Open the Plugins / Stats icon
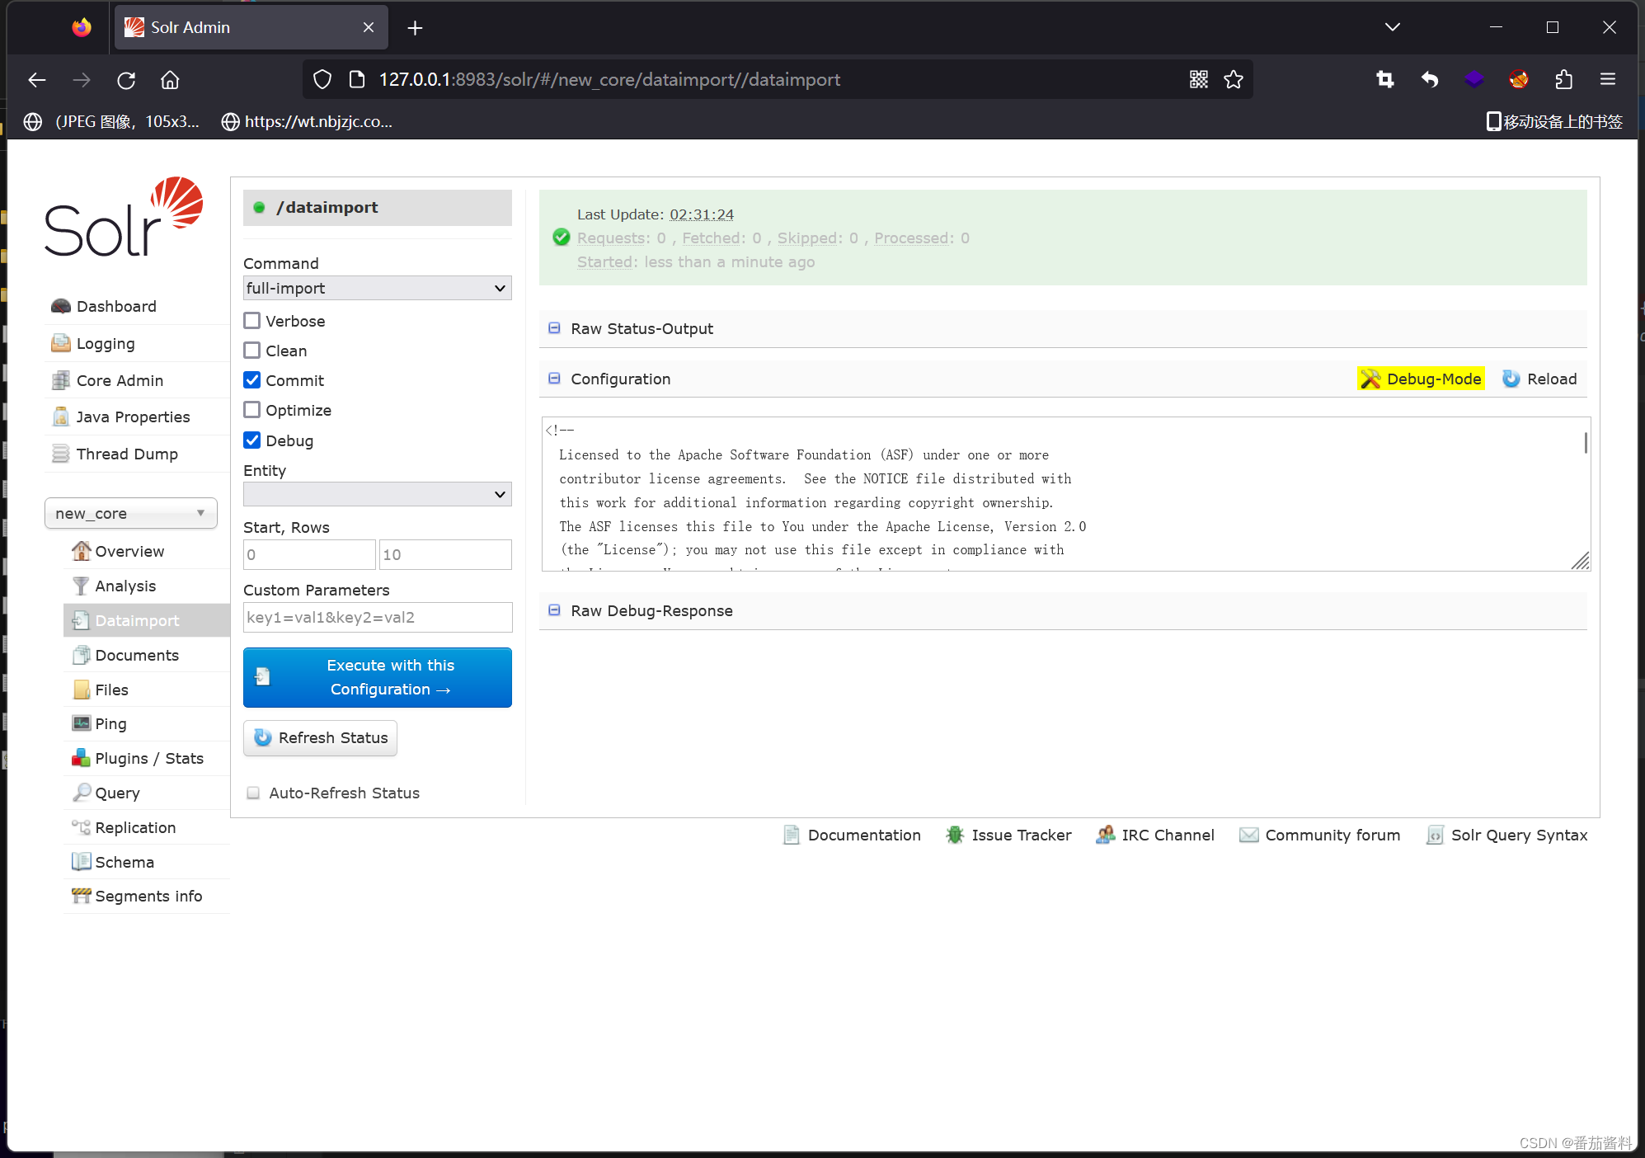 coord(81,758)
